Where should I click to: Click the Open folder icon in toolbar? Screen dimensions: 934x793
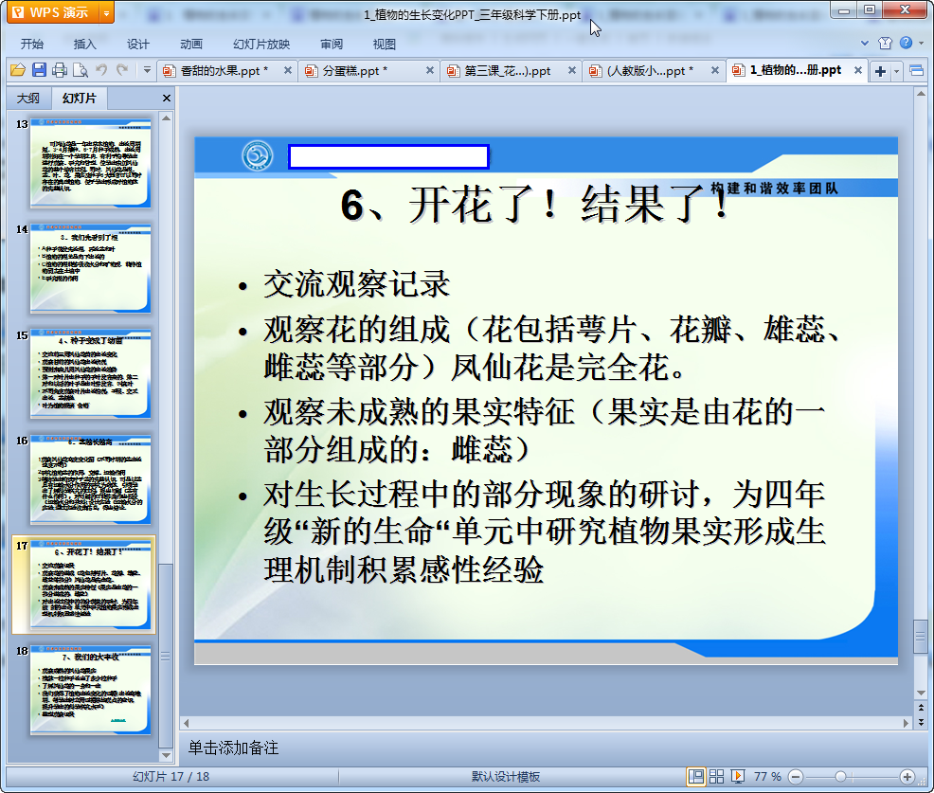[17, 70]
